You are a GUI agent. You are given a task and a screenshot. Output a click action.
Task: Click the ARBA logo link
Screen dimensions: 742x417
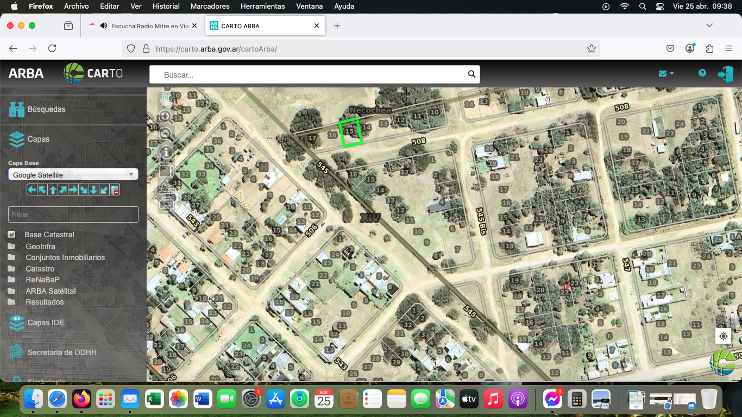coord(26,73)
